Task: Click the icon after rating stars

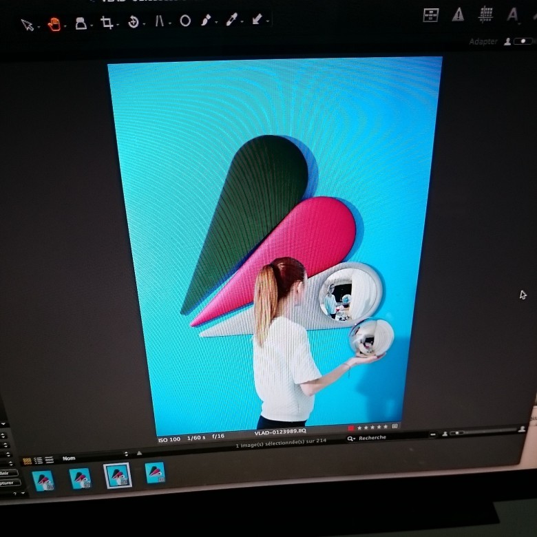Action: point(395,426)
